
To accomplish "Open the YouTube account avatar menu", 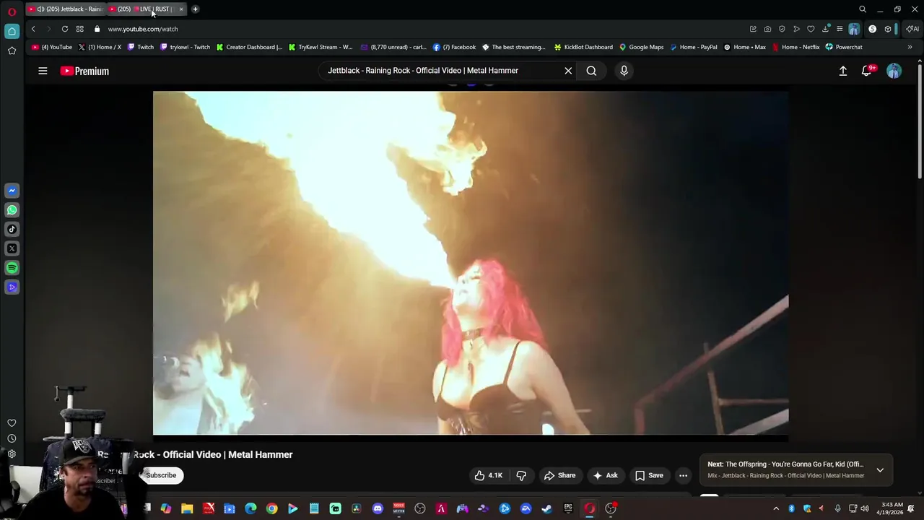I will pyautogui.click(x=894, y=71).
